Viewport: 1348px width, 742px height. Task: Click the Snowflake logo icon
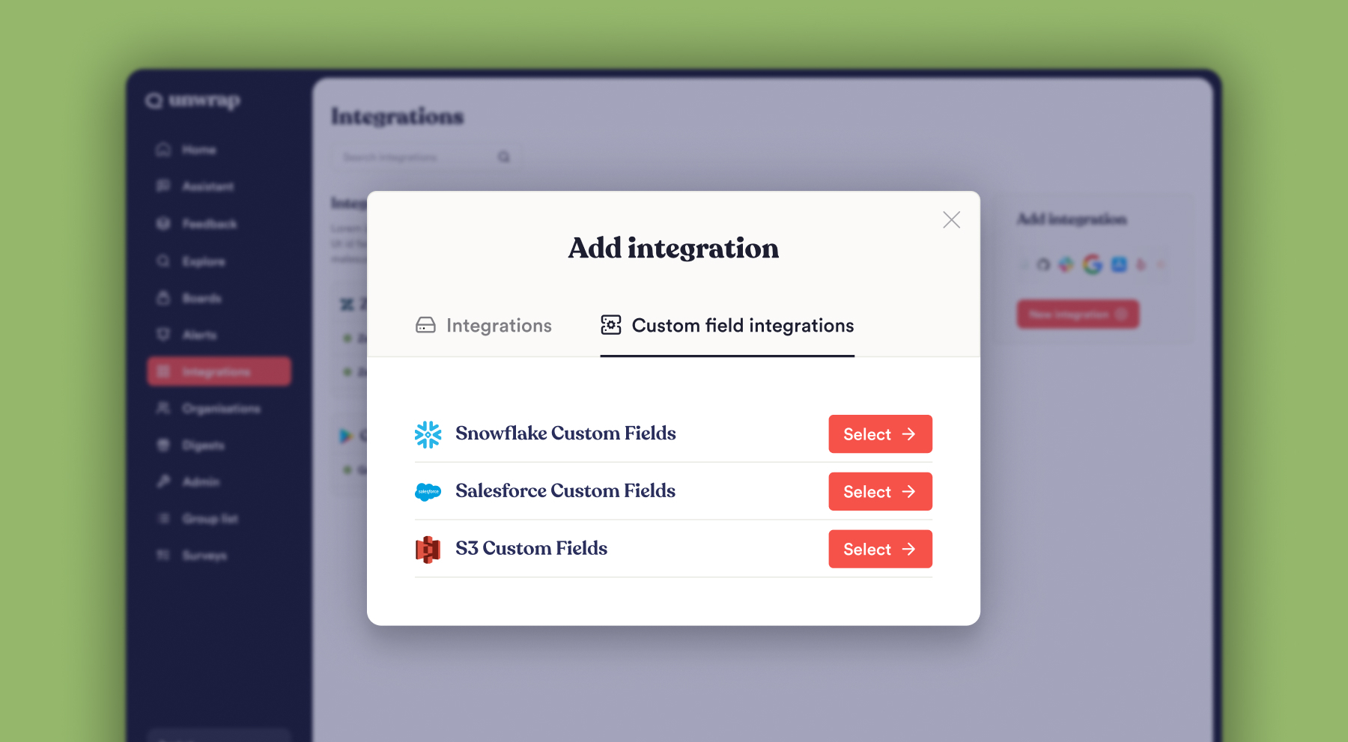pos(428,434)
